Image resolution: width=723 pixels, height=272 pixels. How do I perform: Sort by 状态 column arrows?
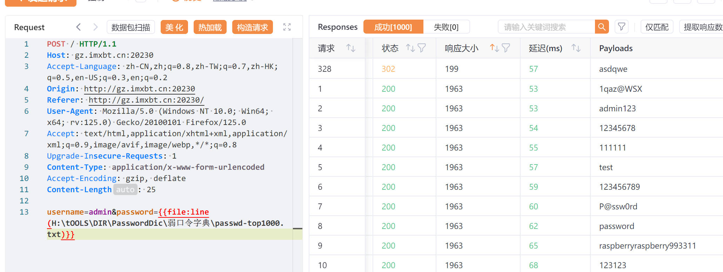(410, 48)
